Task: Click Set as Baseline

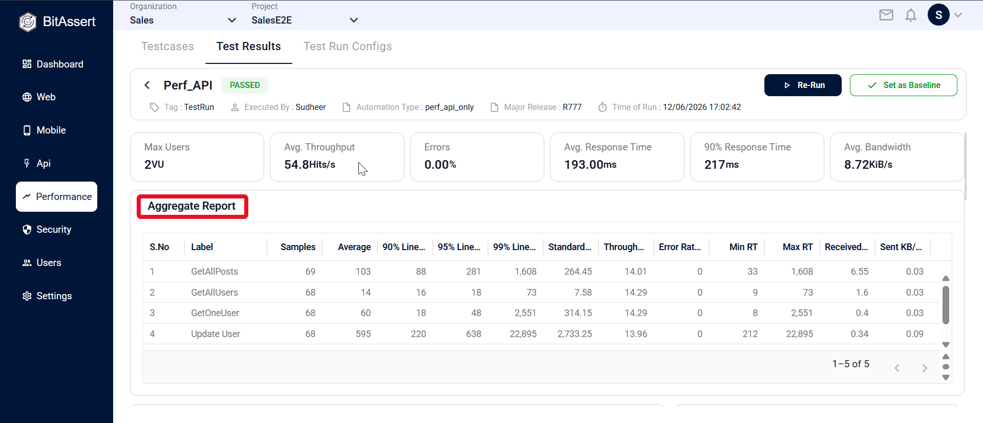Action: click(904, 85)
